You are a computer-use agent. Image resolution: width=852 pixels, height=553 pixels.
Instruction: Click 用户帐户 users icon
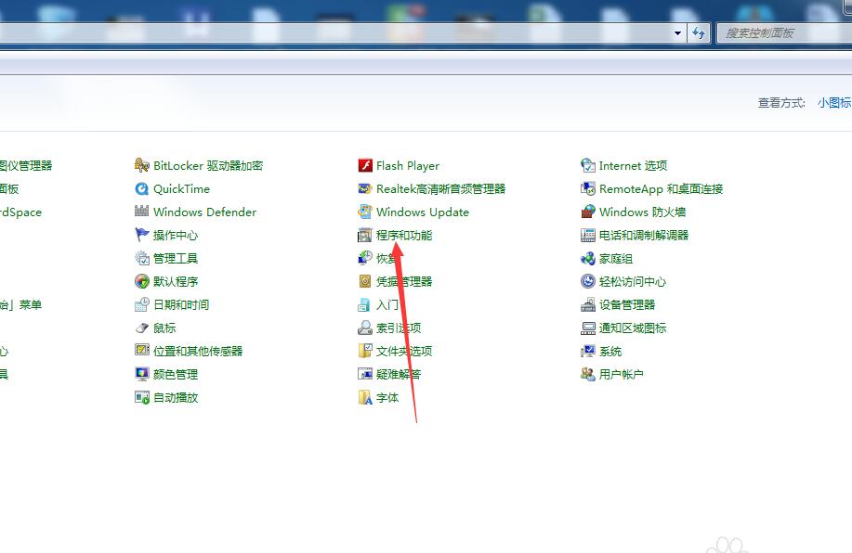tap(588, 374)
